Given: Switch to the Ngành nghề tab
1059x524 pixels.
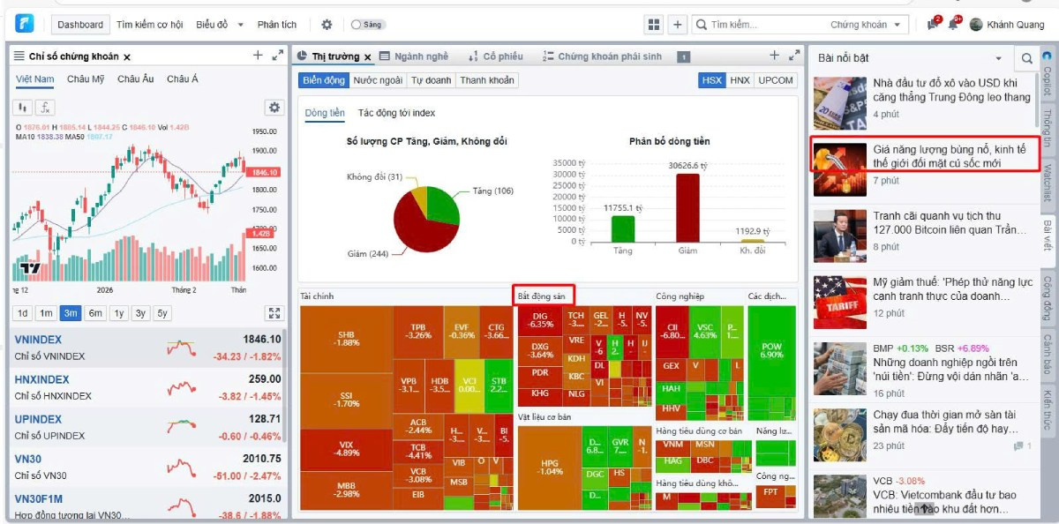Looking at the screenshot, I should [x=414, y=56].
